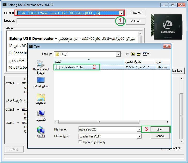
Task: Click the BIN file type cell
Action: 161,67
